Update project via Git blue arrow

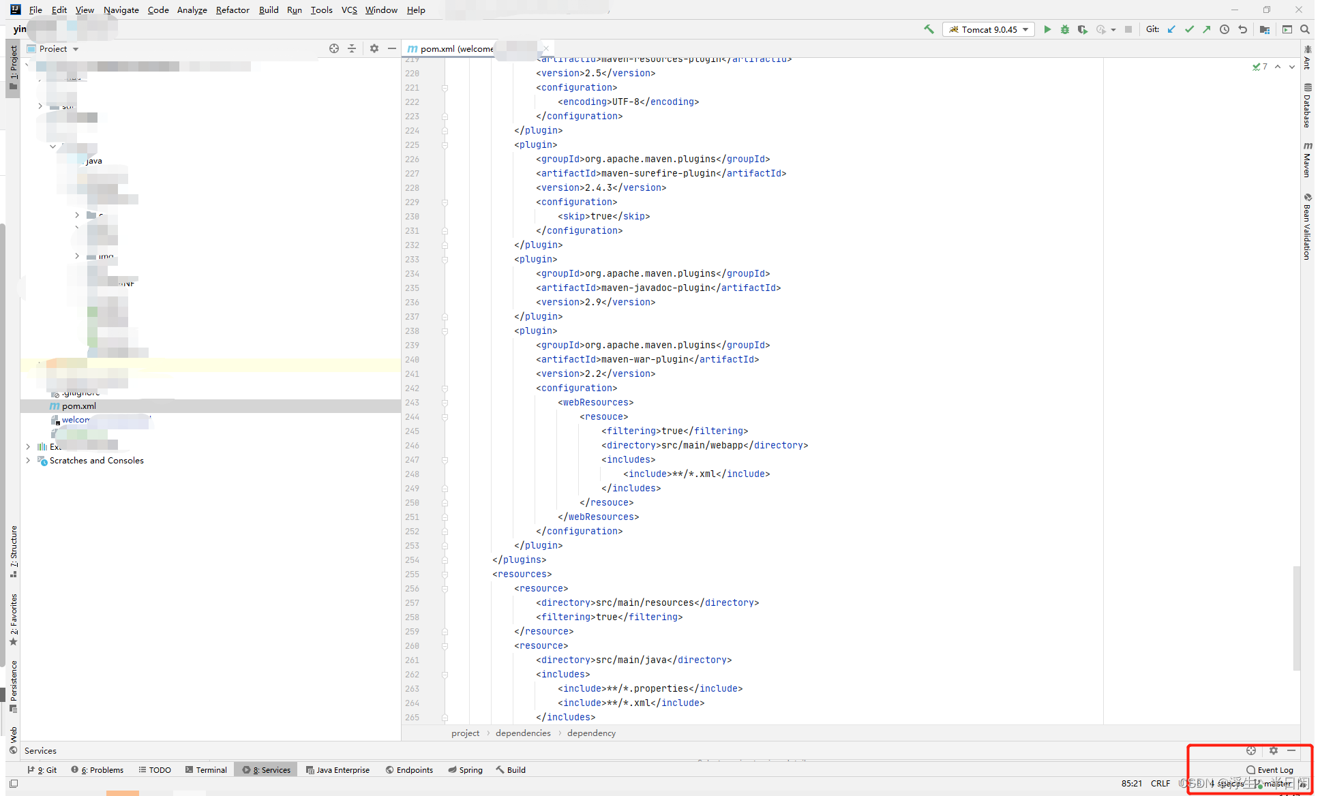(1171, 29)
